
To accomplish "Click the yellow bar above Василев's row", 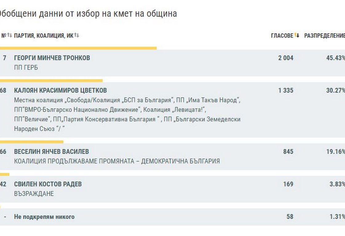I will (32, 142).
